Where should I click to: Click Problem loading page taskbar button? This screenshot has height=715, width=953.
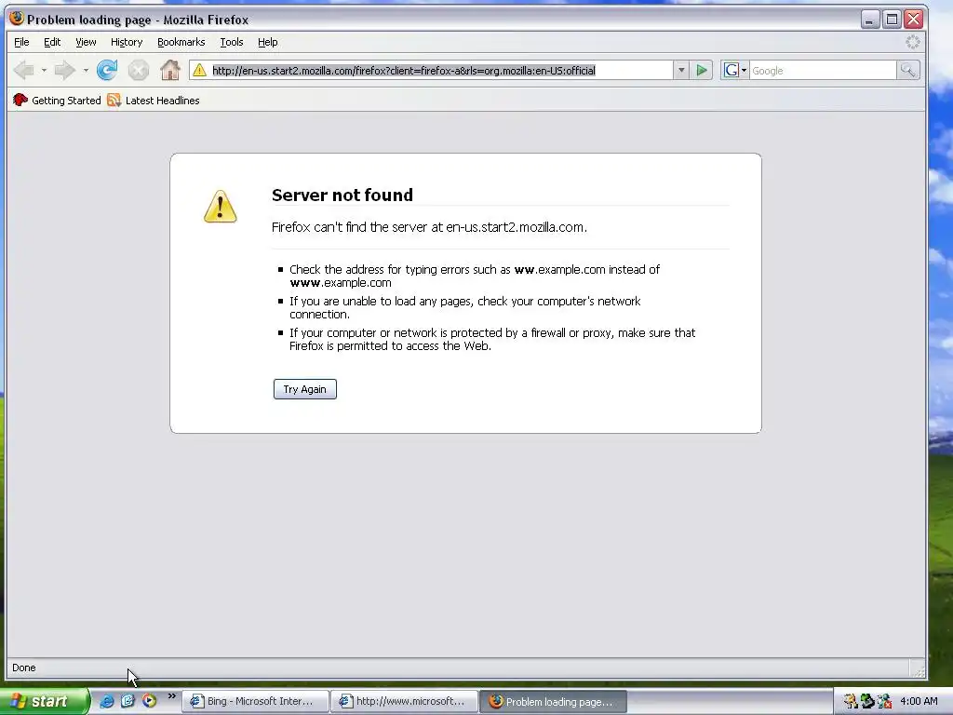[553, 701]
